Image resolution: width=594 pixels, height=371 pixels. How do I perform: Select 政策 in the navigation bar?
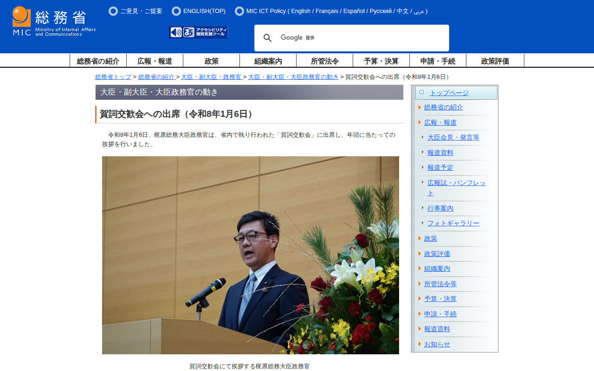(x=211, y=61)
